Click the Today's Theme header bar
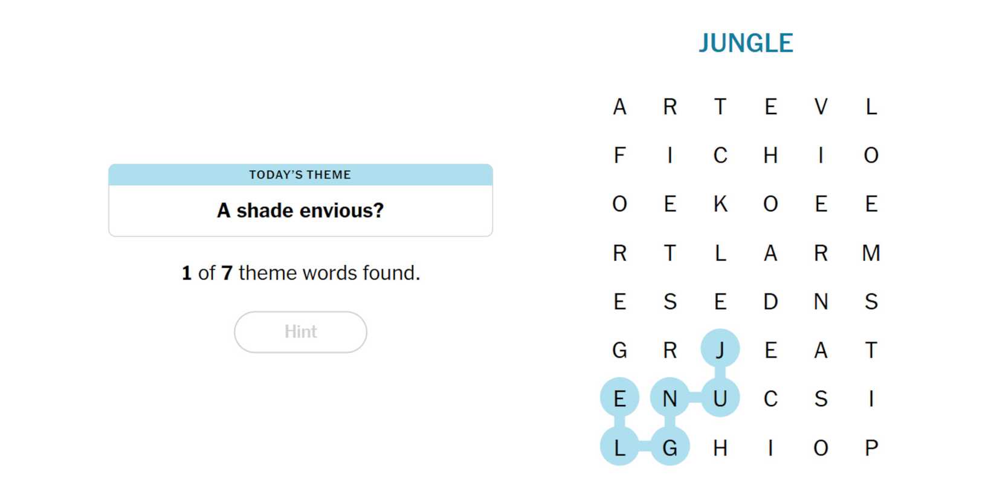 tap(300, 175)
